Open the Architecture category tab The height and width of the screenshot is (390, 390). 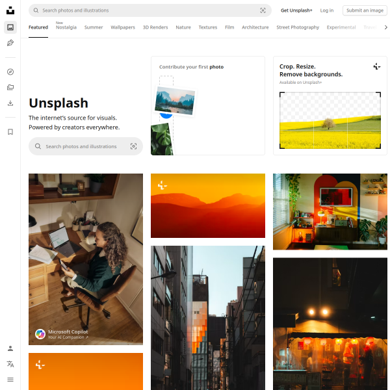(255, 27)
